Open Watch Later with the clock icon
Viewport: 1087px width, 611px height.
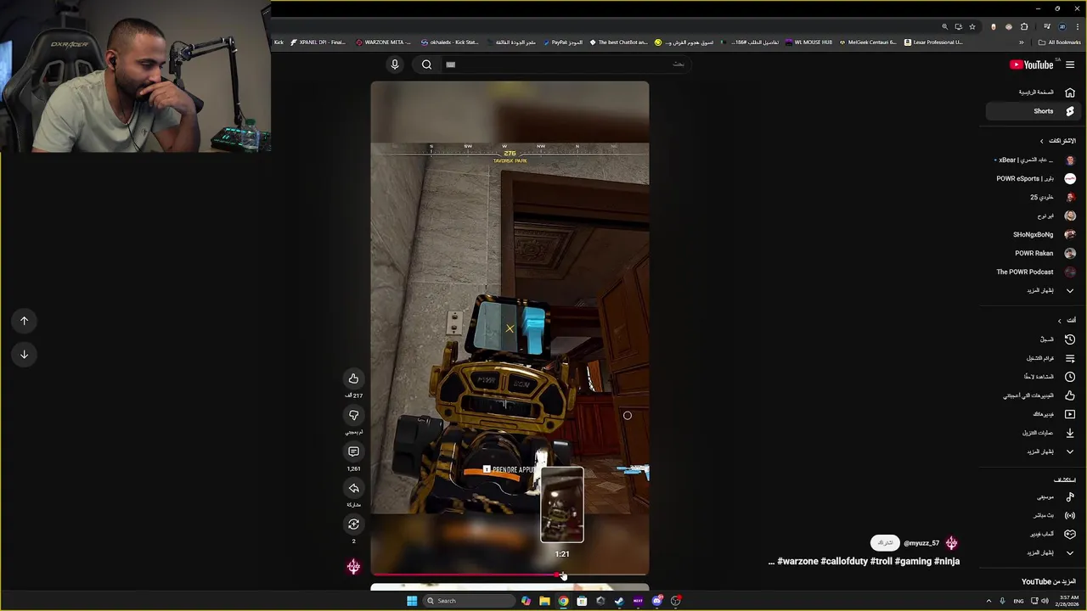pos(1033,377)
